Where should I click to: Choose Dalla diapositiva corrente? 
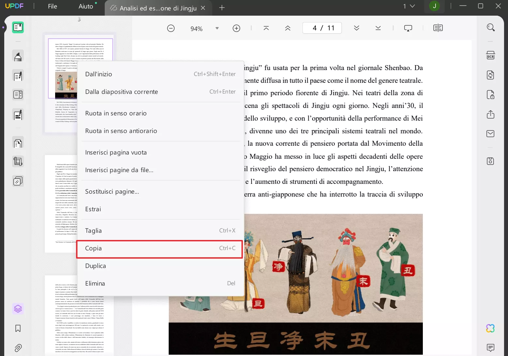[x=161, y=92]
